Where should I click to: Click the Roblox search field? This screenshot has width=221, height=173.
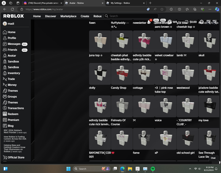[x=131, y=16]
